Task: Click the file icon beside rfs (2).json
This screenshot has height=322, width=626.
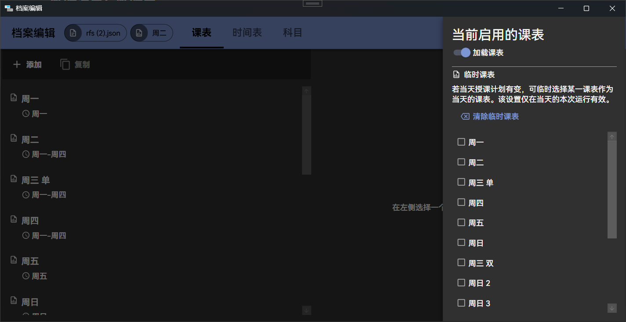Action: [x=73, y=33]
